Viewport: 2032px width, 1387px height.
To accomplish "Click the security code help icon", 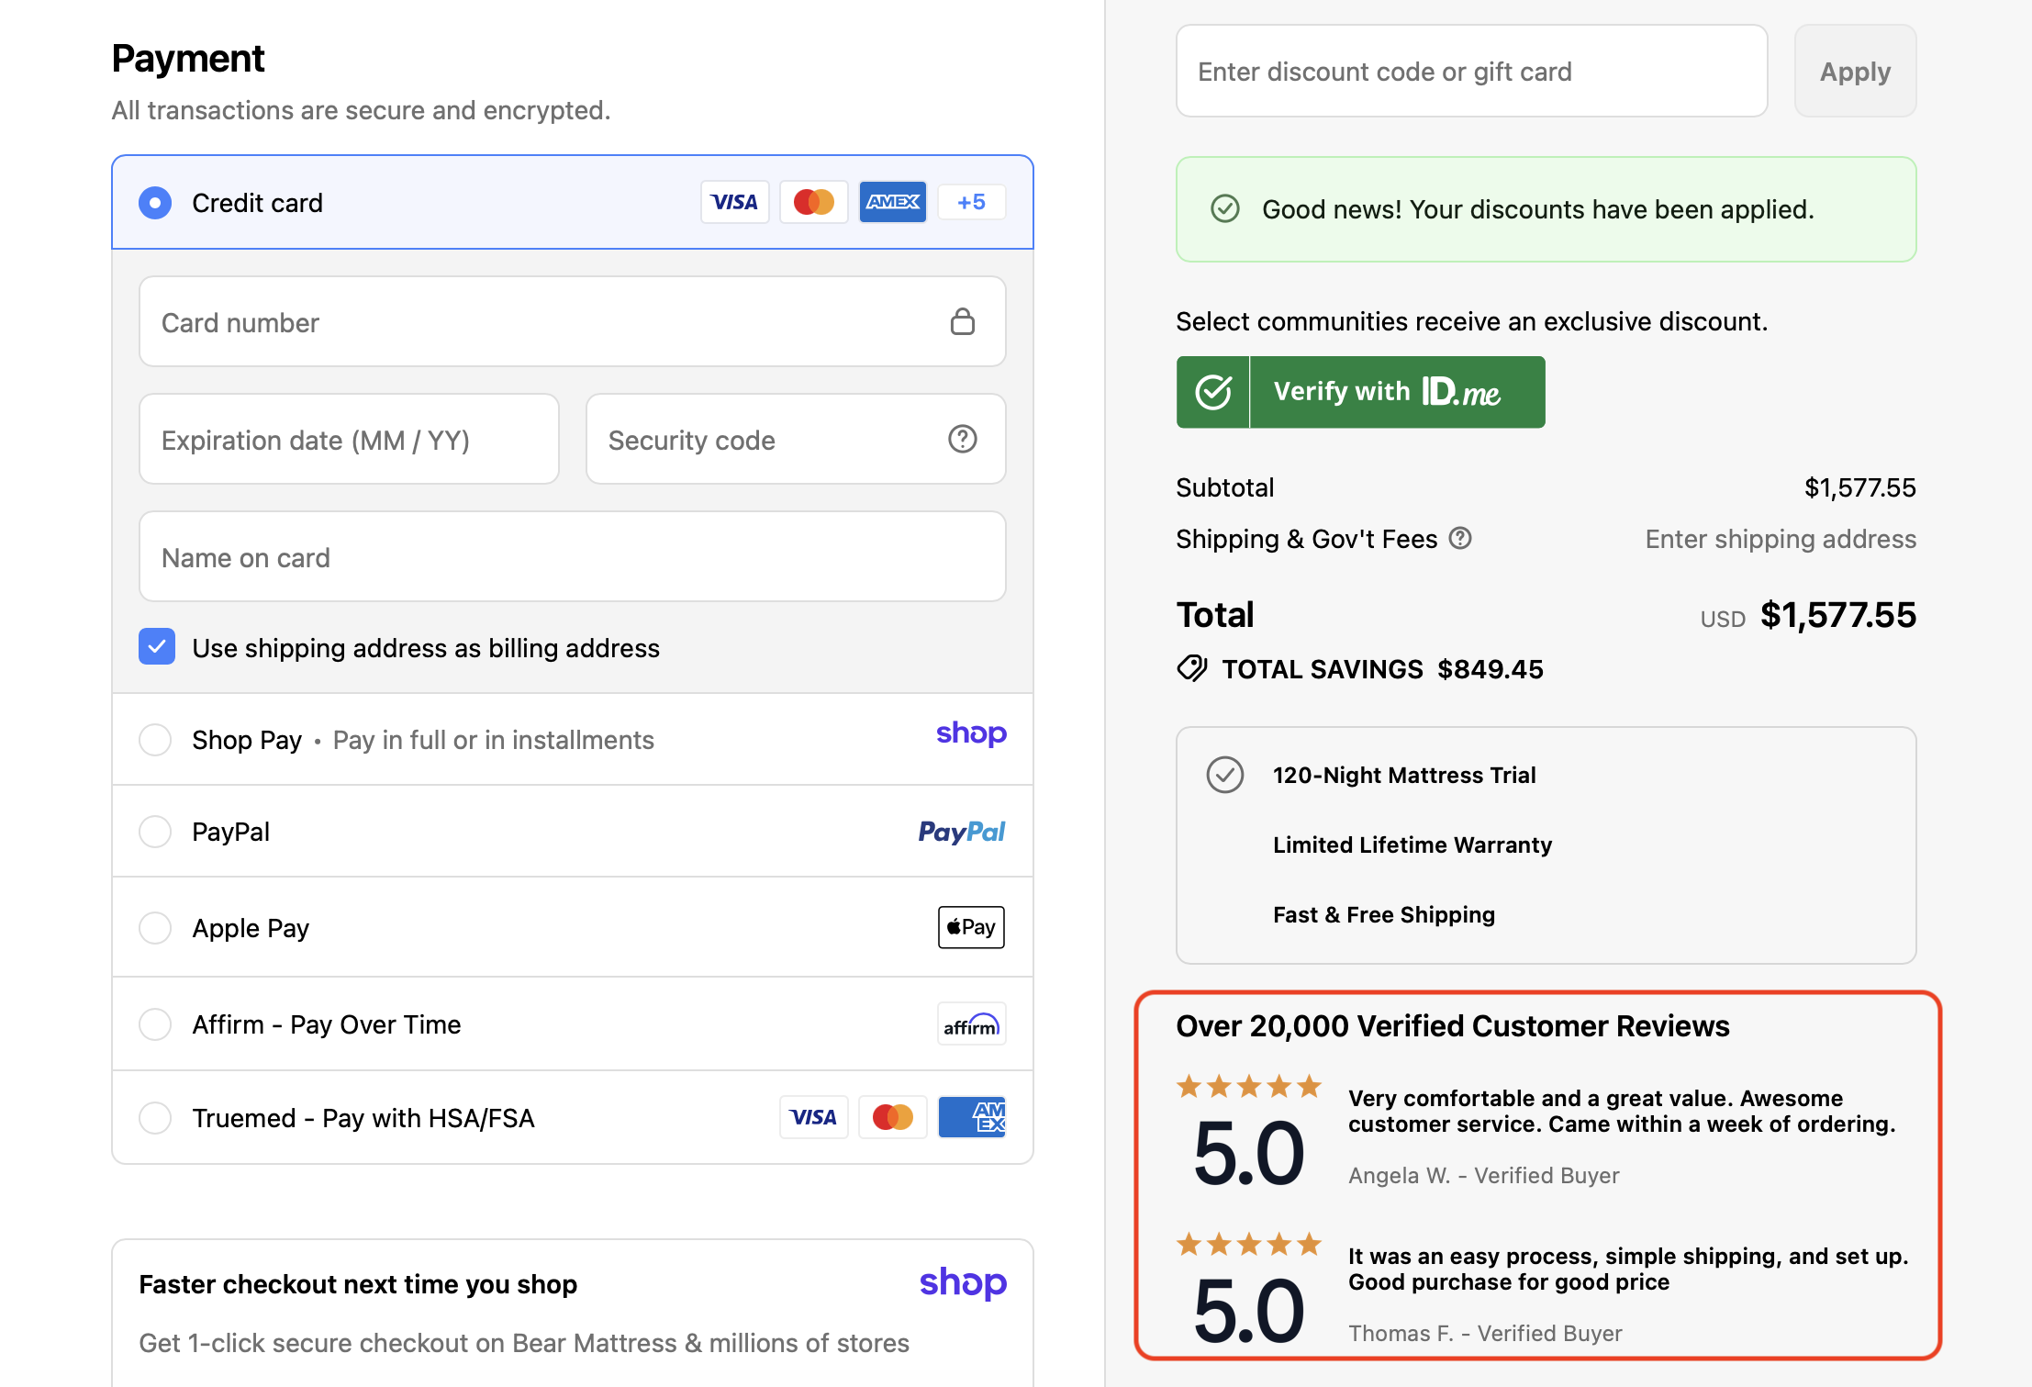I will 961,440.
